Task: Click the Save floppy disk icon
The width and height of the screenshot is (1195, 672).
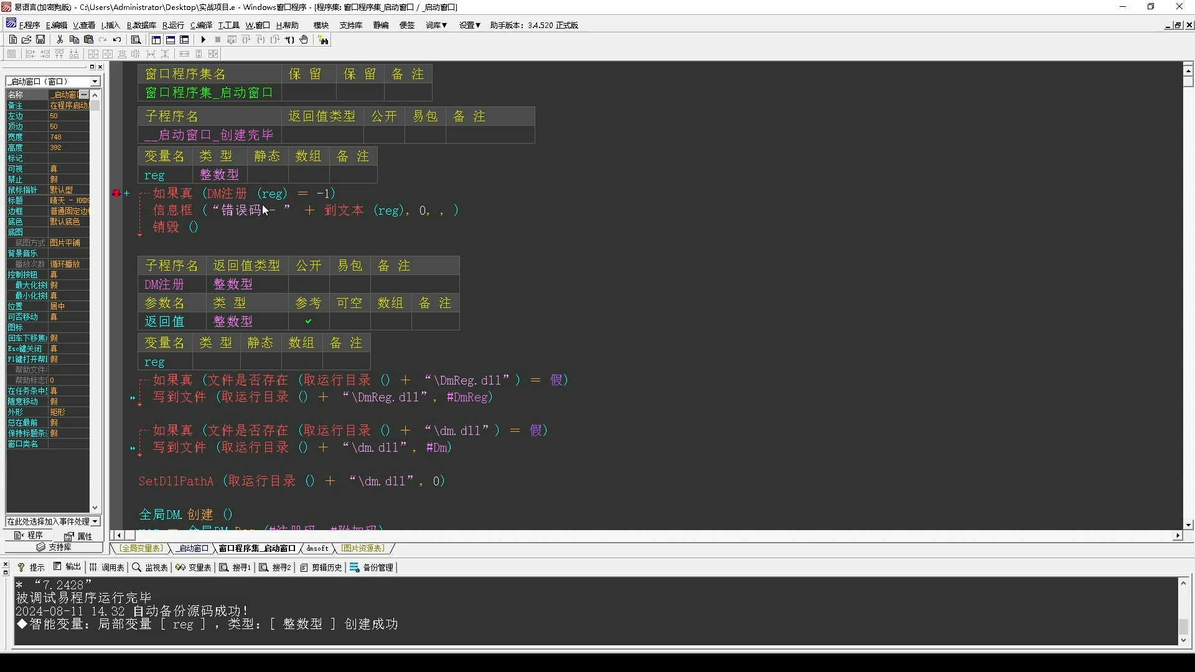Action: coord(40,40)
